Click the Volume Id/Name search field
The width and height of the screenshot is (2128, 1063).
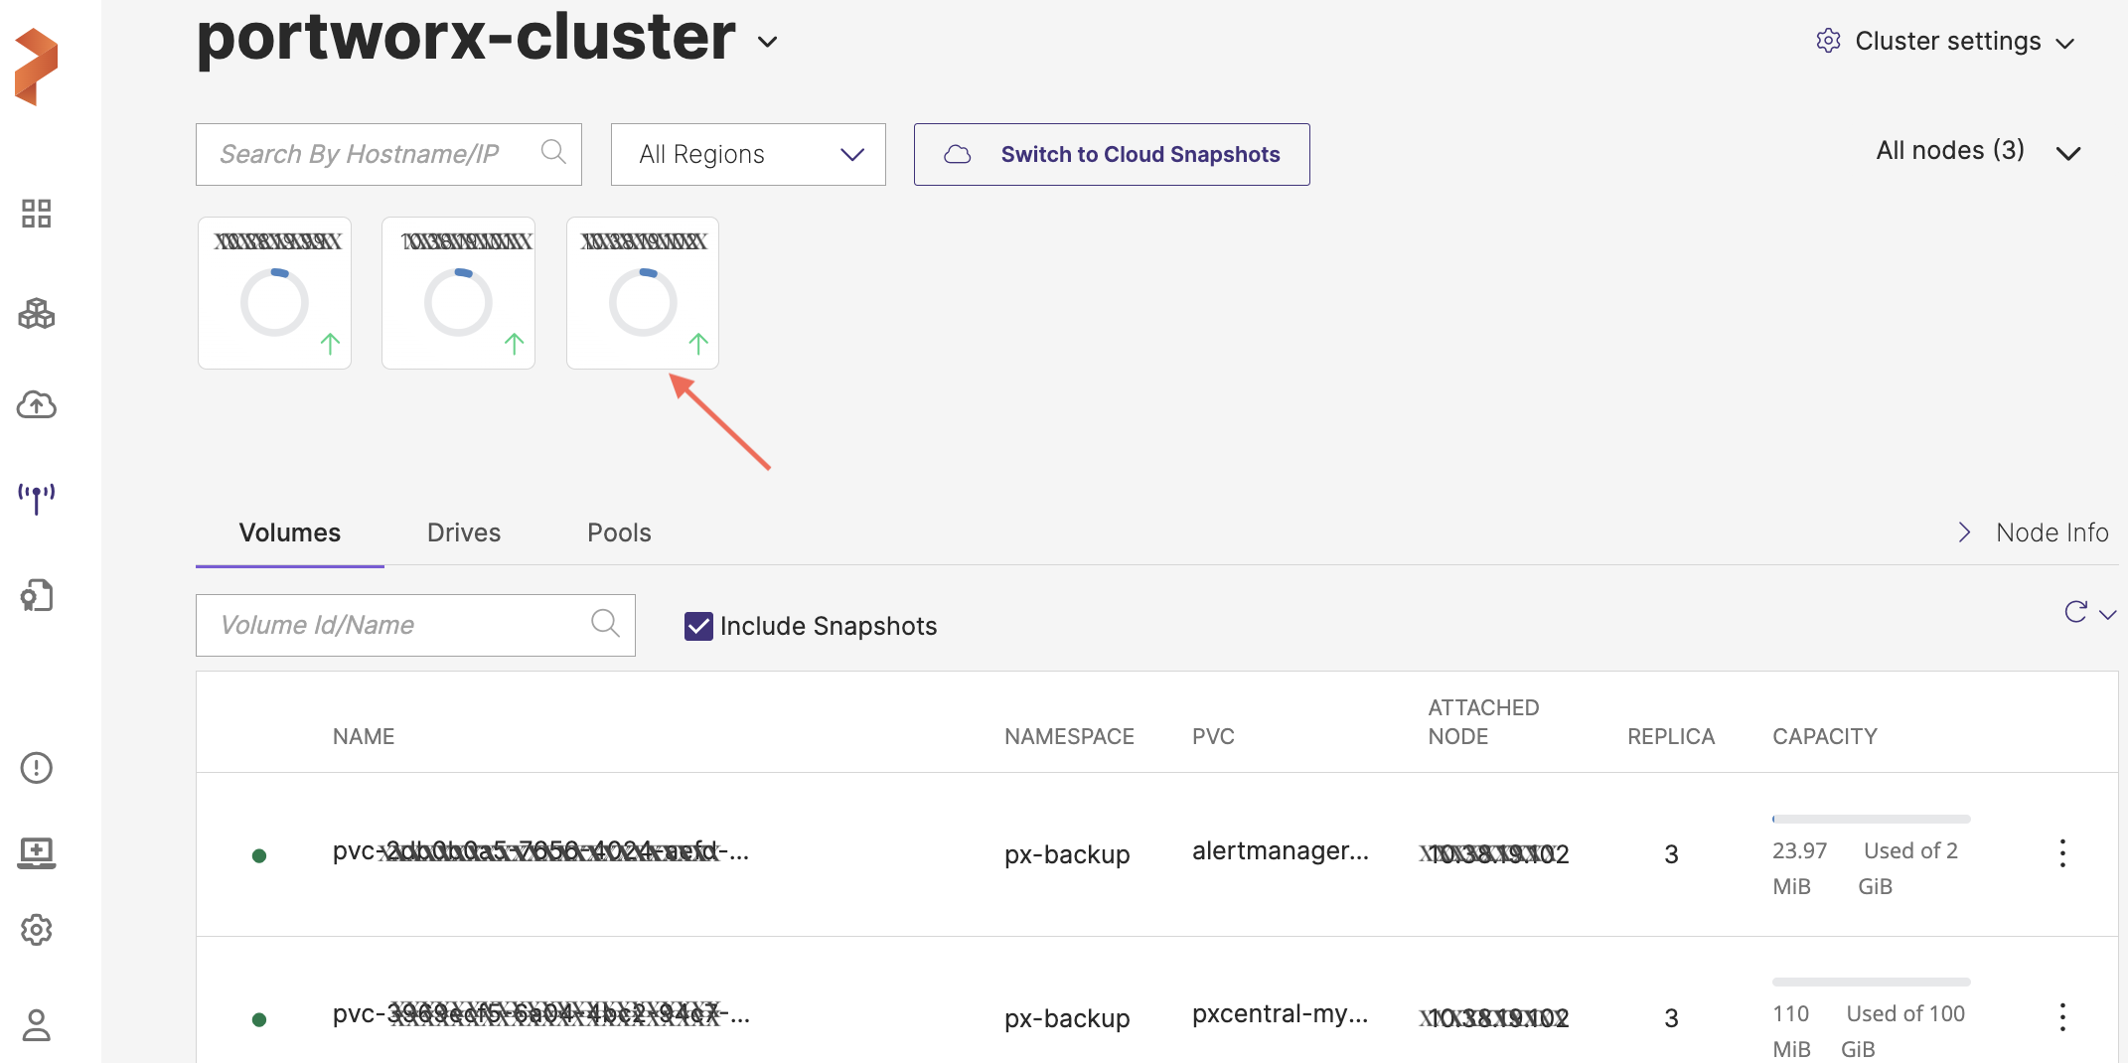point(397,625)
